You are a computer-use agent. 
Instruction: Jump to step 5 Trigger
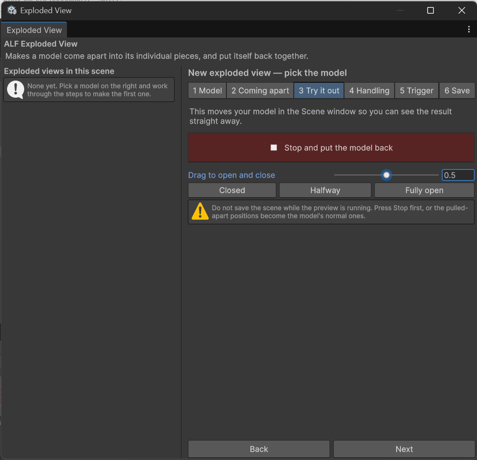point(417,91)
